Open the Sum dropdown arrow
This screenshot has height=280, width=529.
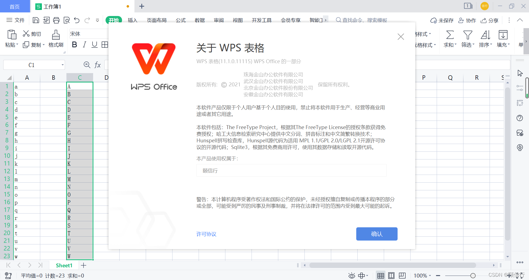455,45
